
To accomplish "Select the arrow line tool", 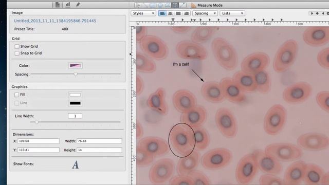I will click(182, 5).
